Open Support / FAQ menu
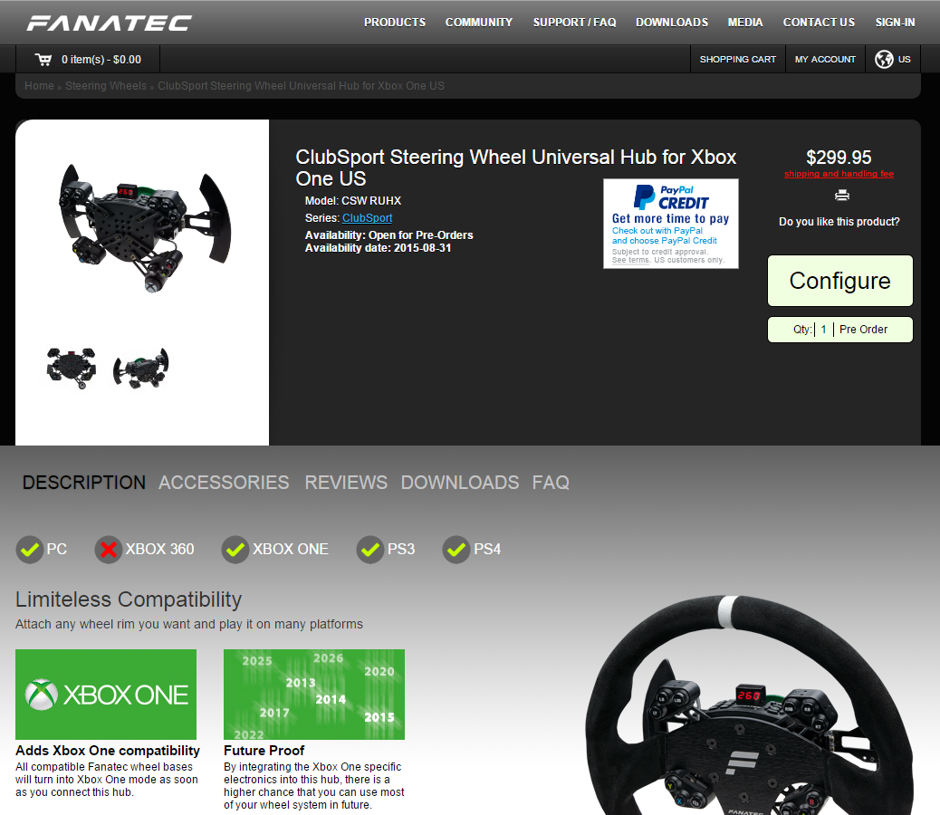 [x=574, y=23]
